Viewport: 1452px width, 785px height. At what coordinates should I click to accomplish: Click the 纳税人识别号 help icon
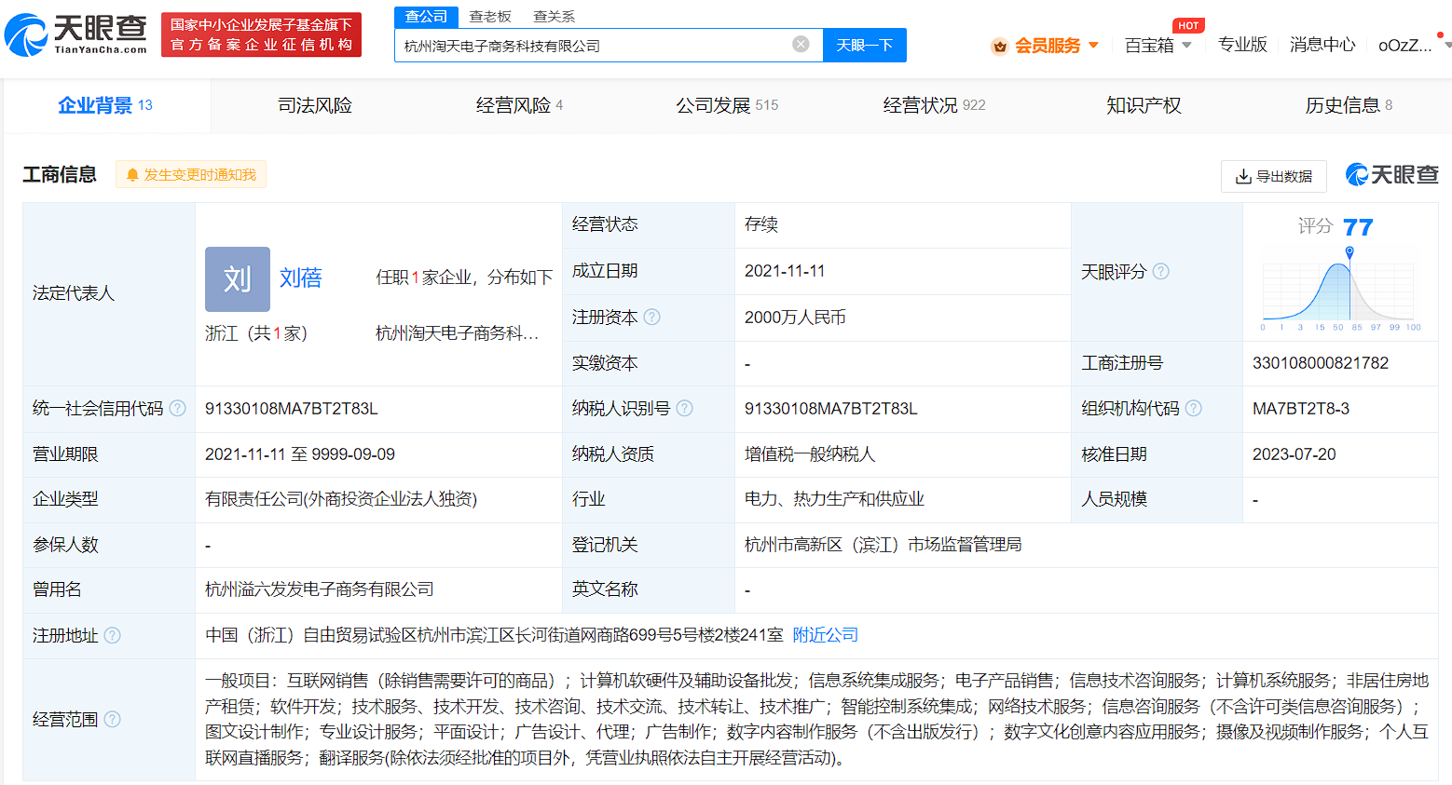tap(684, 408)
